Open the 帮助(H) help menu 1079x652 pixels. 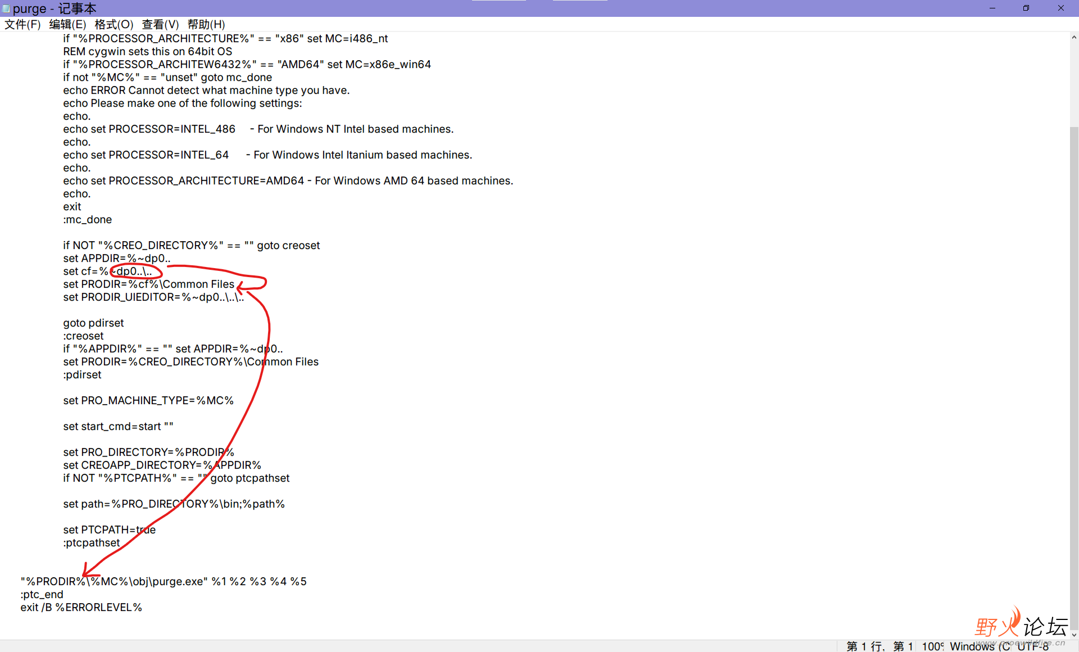point(206,24)
